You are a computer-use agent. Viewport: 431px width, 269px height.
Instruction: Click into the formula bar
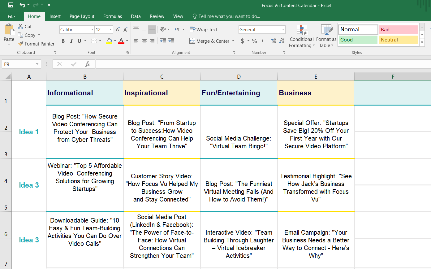(x=263, y=64)
